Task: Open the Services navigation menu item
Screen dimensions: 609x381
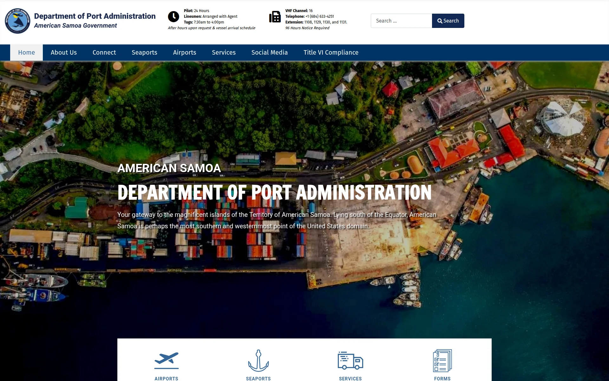Action: coord(224,52)
